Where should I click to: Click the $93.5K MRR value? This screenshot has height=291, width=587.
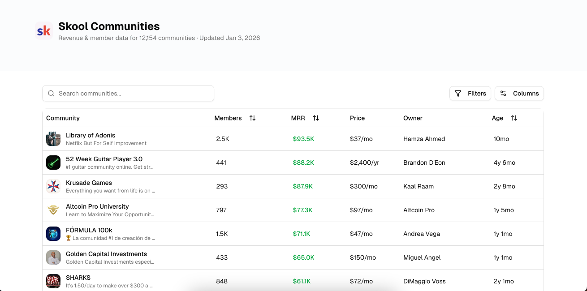coord(304,139)
